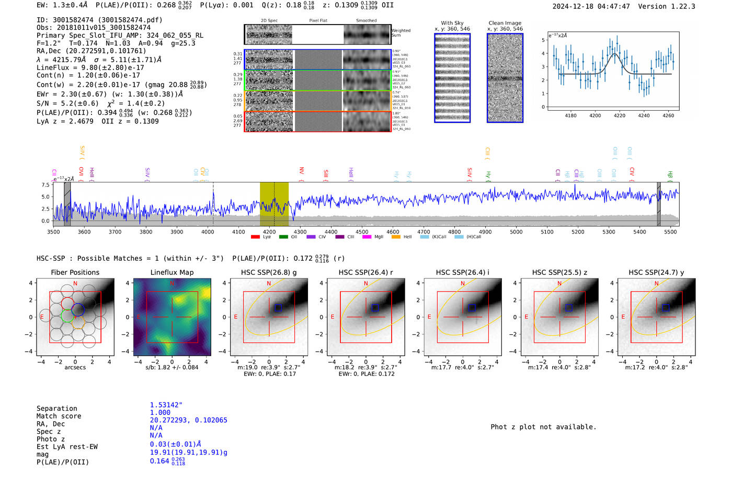
Task: Open the HSC SSP(25.5) z cutout
Action: [x=559, y=317]
